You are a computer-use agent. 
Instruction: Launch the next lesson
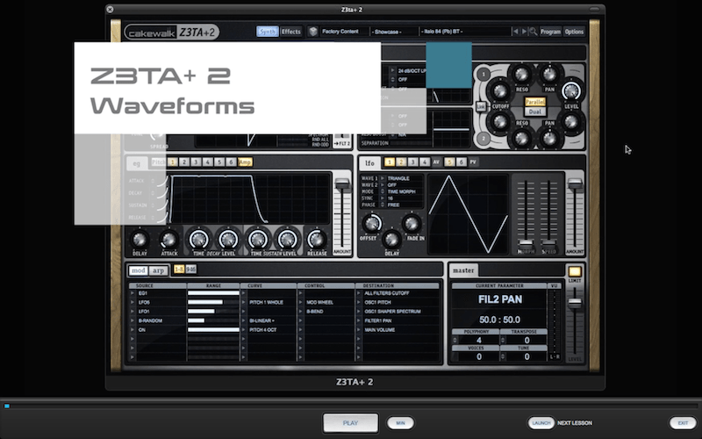541,423
